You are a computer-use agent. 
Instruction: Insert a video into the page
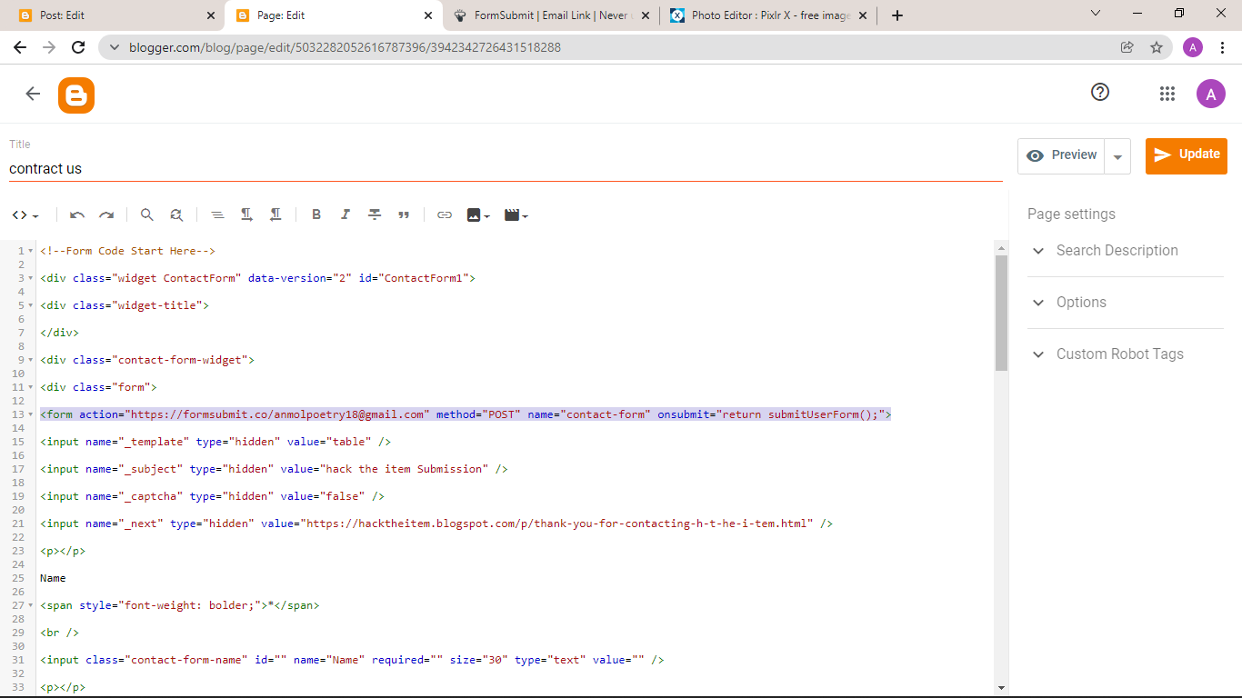click(x=512, y=214)
